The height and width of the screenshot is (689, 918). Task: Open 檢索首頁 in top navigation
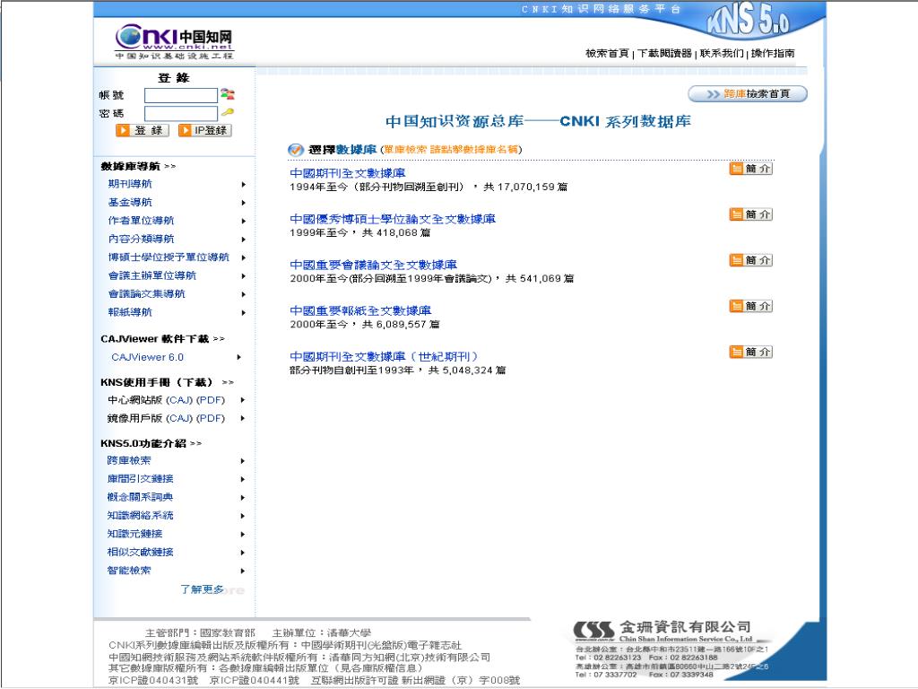click(607, 53)
